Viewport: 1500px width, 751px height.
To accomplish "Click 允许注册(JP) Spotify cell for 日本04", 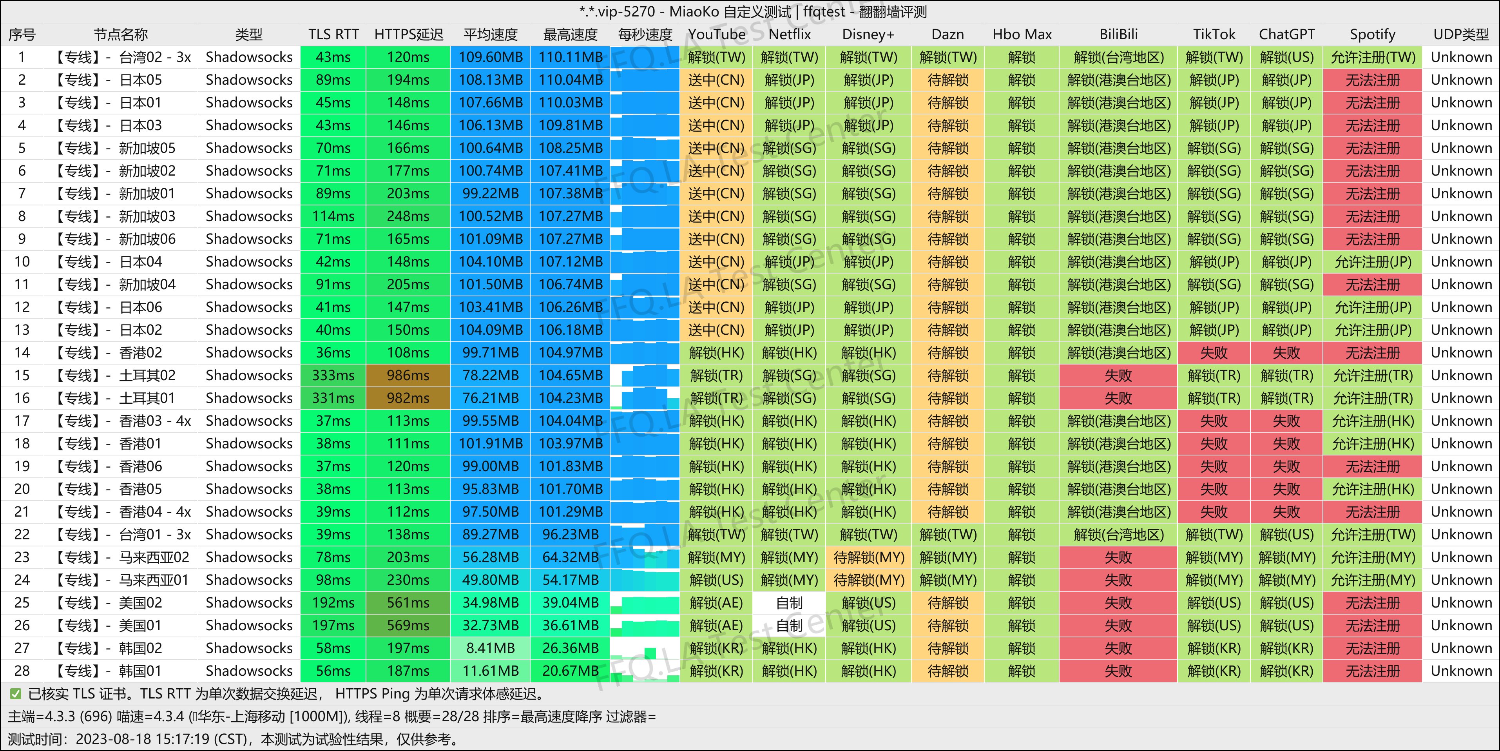I will pos(1373,261).
